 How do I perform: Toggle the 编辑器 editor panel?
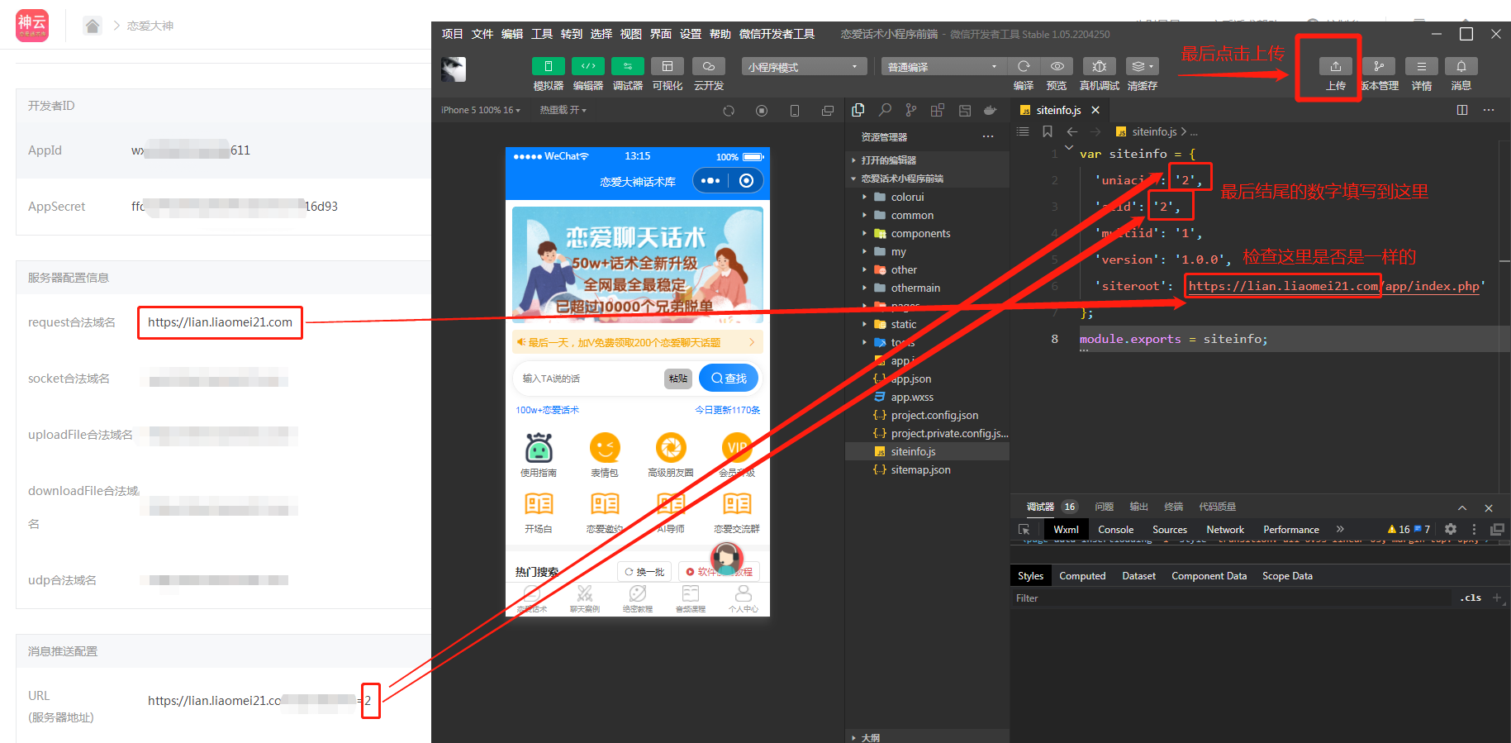(x=587, y=66)
